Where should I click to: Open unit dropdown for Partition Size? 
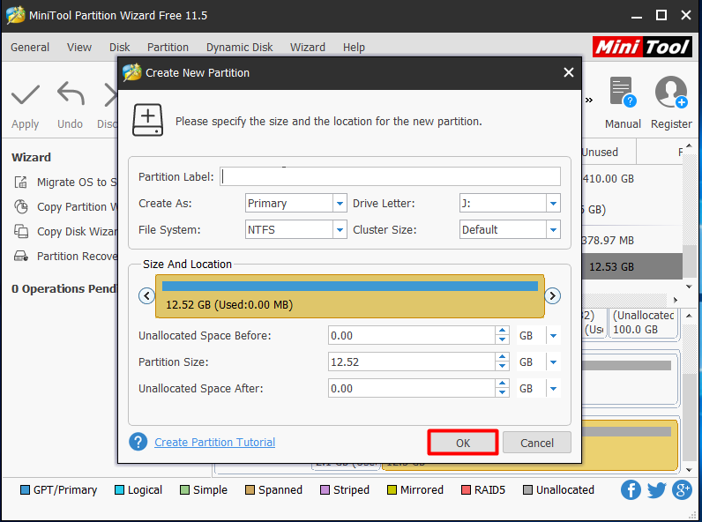coord(553,362)
